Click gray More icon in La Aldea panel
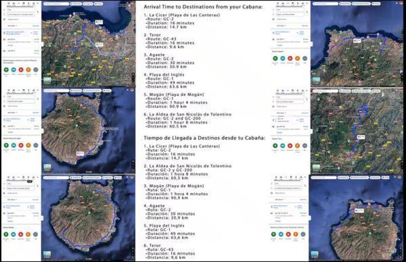The image size is (406, 262). pyautogui.click(x=303, y=234)
